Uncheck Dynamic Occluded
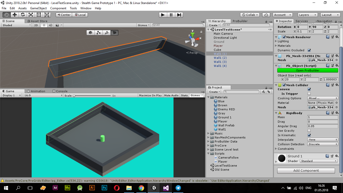This screenshot has width=343, height=193. click(309, 50)
